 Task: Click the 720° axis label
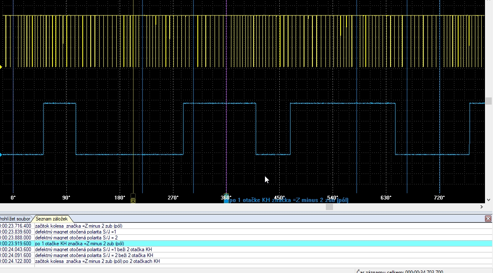pyautogui.click(x=439, y=198)
